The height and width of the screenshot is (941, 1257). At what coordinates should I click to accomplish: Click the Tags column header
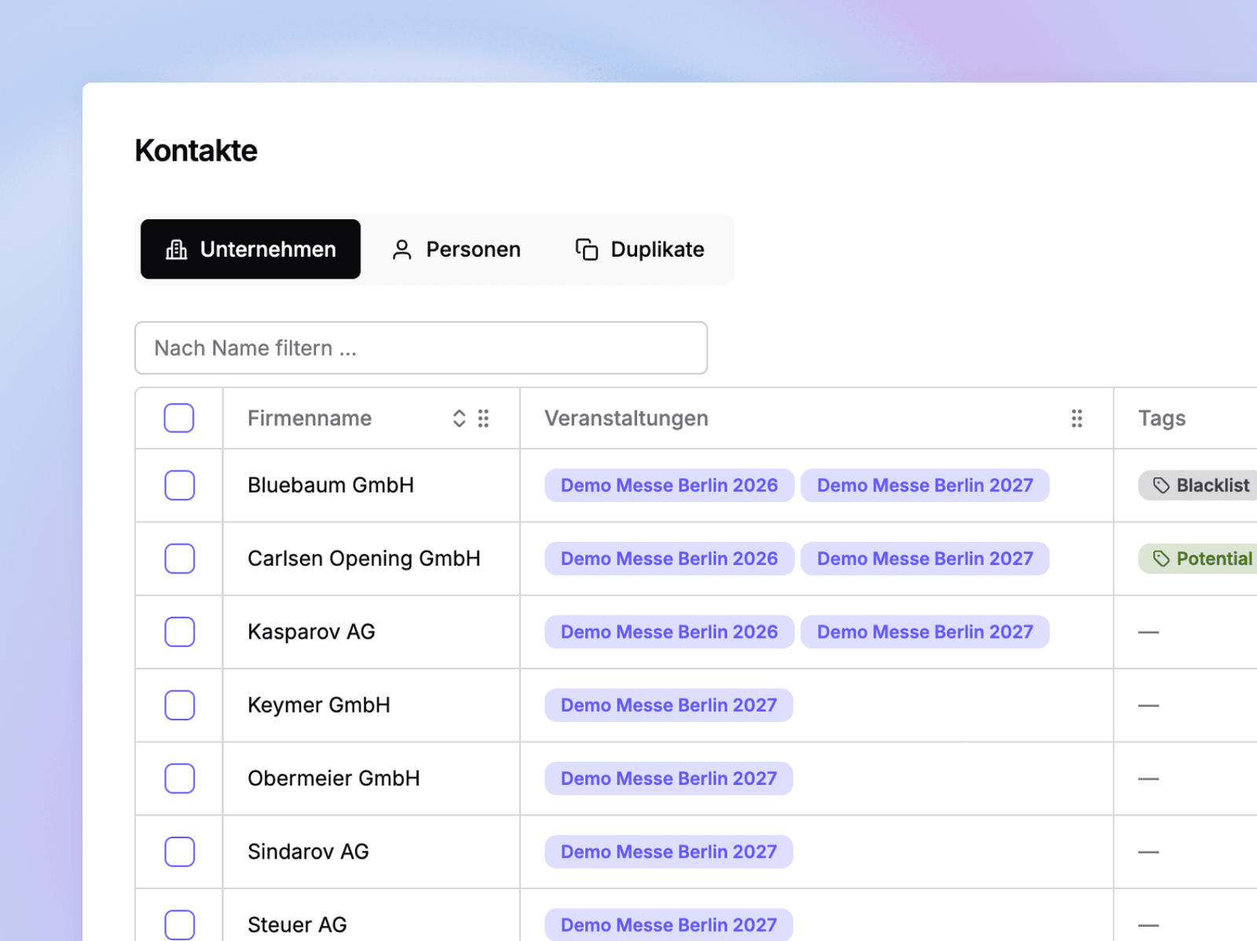1162,419
